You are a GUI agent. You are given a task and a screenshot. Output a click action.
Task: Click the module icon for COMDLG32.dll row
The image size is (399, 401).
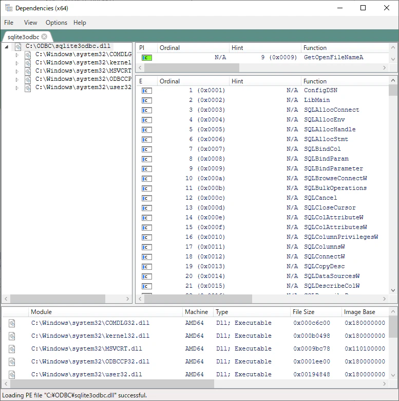click(x=12, y=323)
